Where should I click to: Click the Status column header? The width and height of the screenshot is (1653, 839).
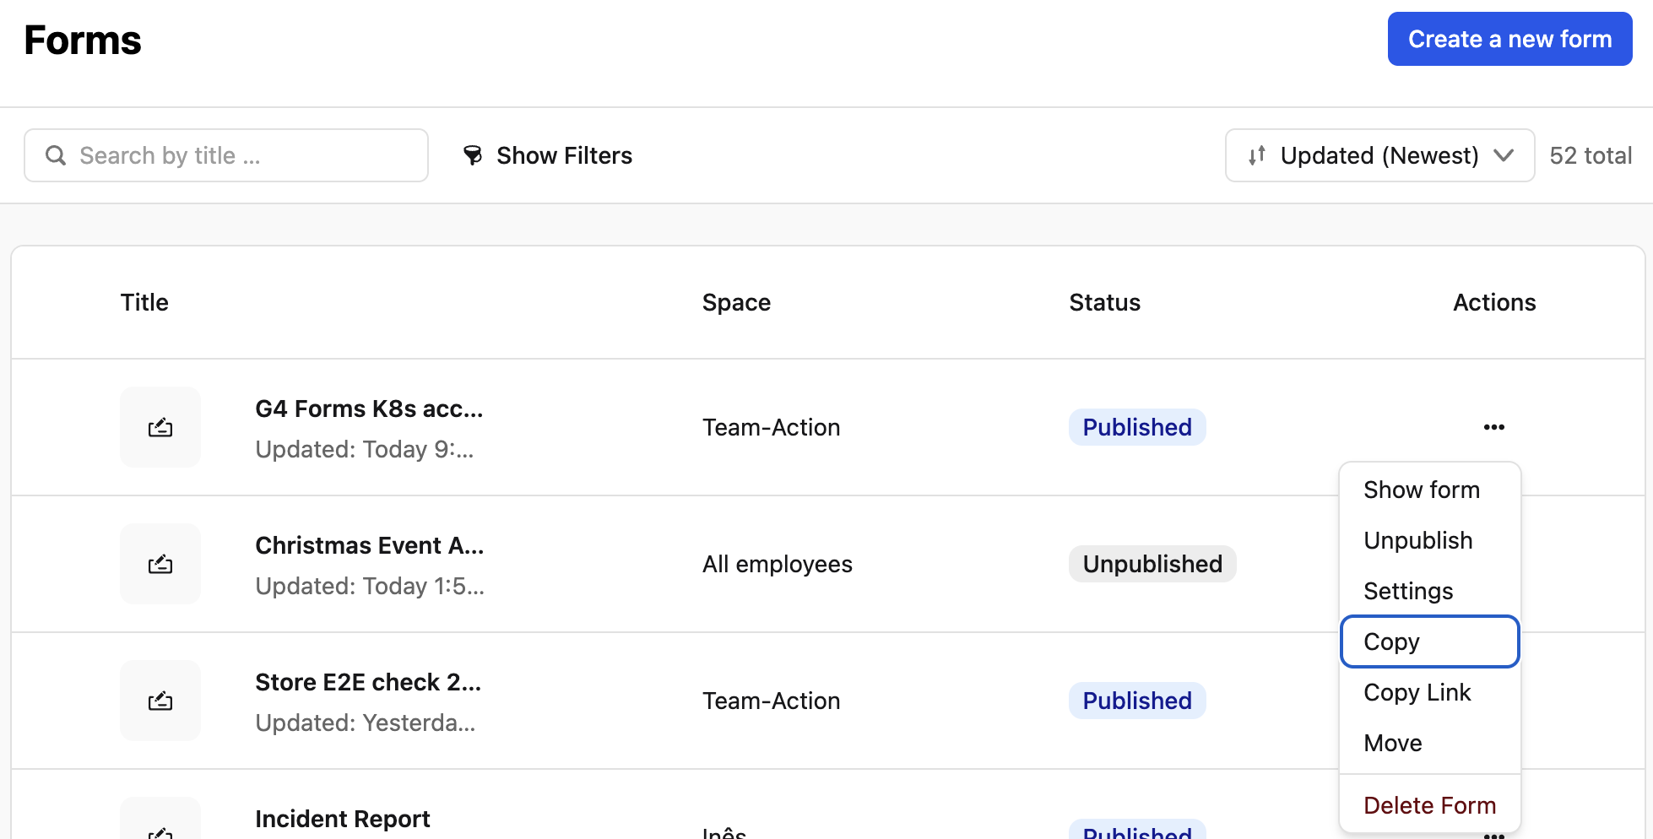tap(1104, 302)
